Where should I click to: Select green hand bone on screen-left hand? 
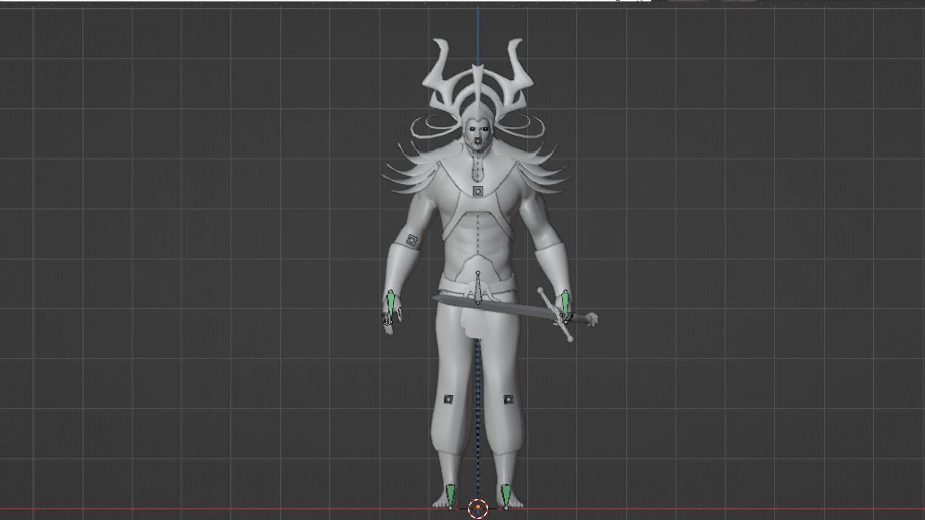(391, 301)
